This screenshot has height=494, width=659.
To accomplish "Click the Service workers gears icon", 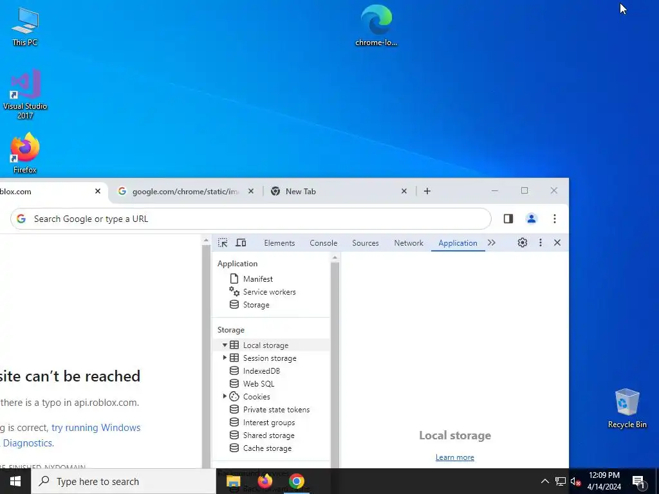I will [x=234, y=291].
